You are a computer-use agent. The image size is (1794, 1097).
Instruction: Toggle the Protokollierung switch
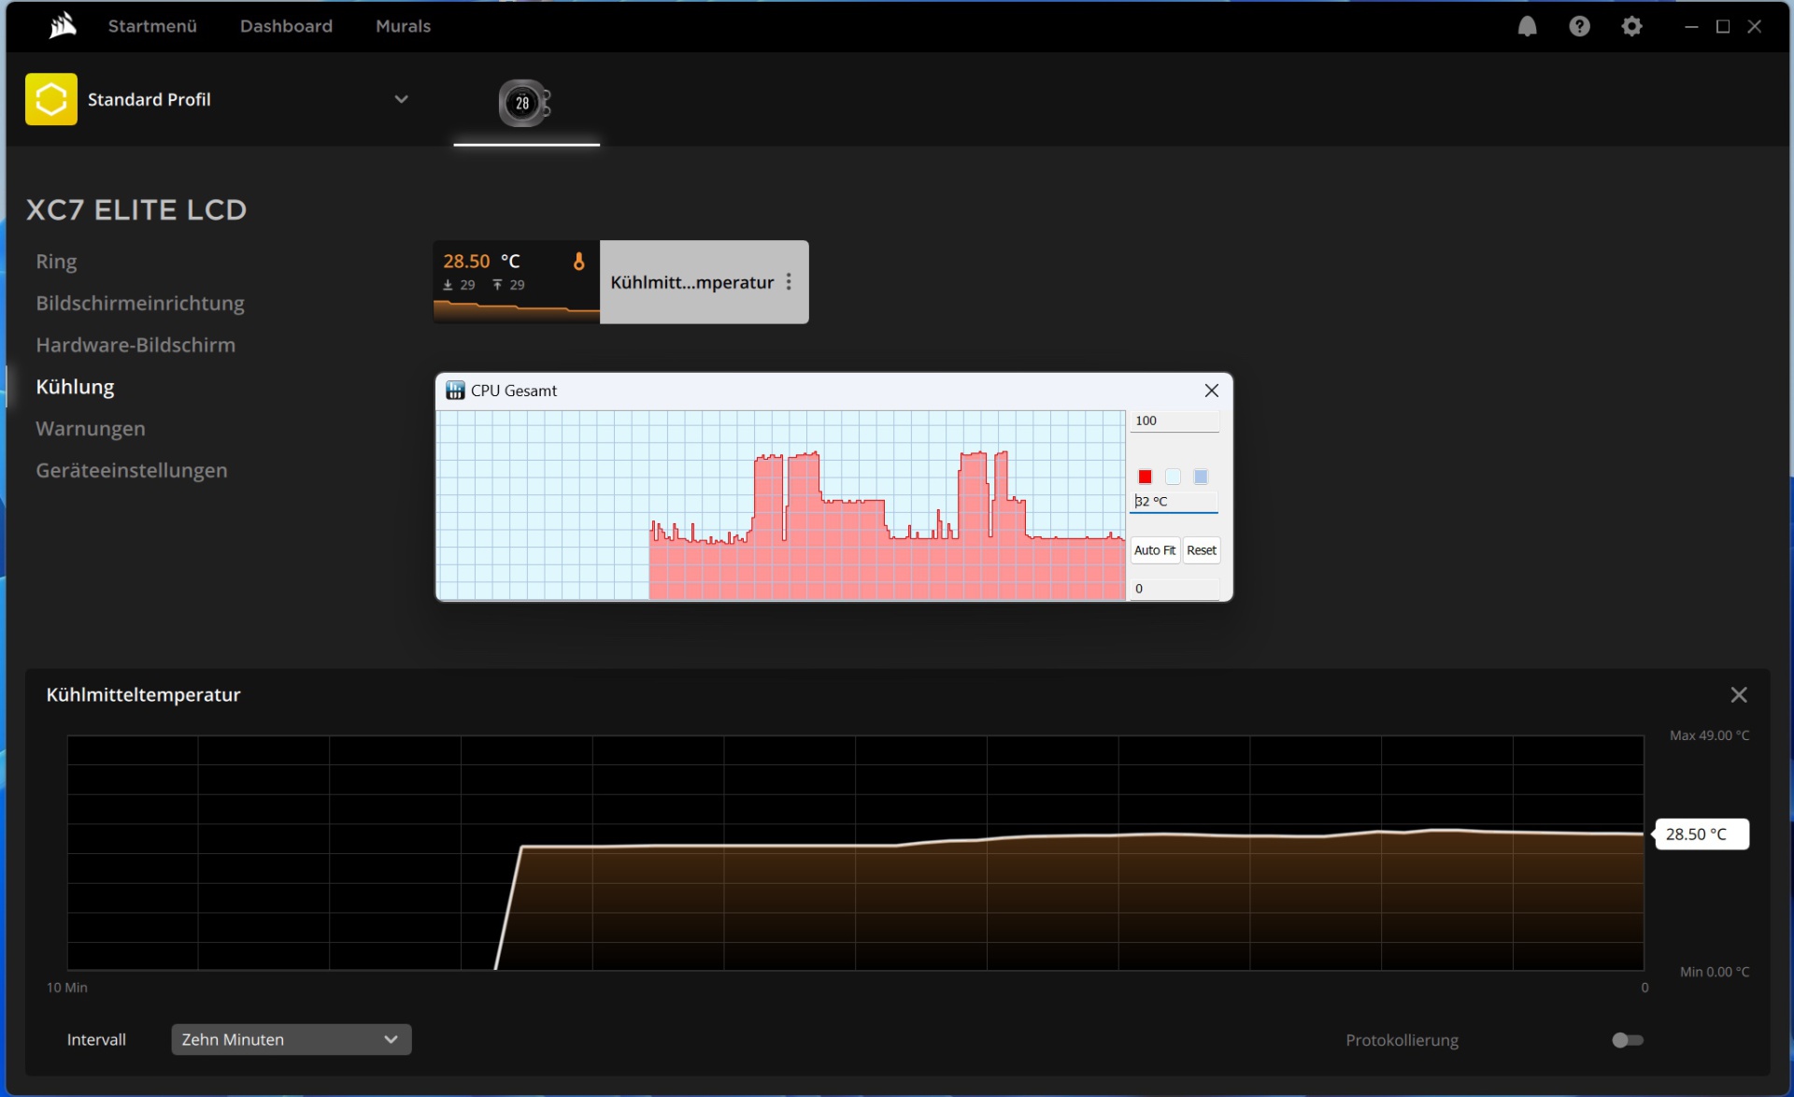(x=1627, y=1040)
